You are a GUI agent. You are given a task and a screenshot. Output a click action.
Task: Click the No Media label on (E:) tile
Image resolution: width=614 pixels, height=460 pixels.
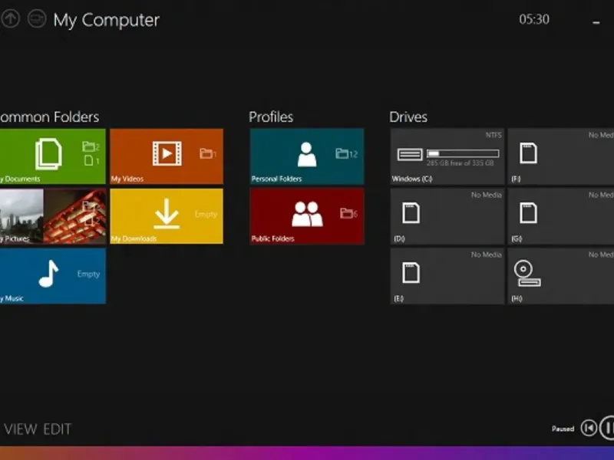click(487, 255)
